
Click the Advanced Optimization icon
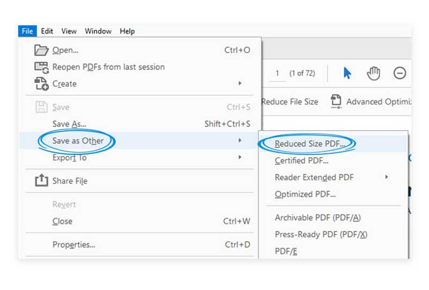coord(336,101)
